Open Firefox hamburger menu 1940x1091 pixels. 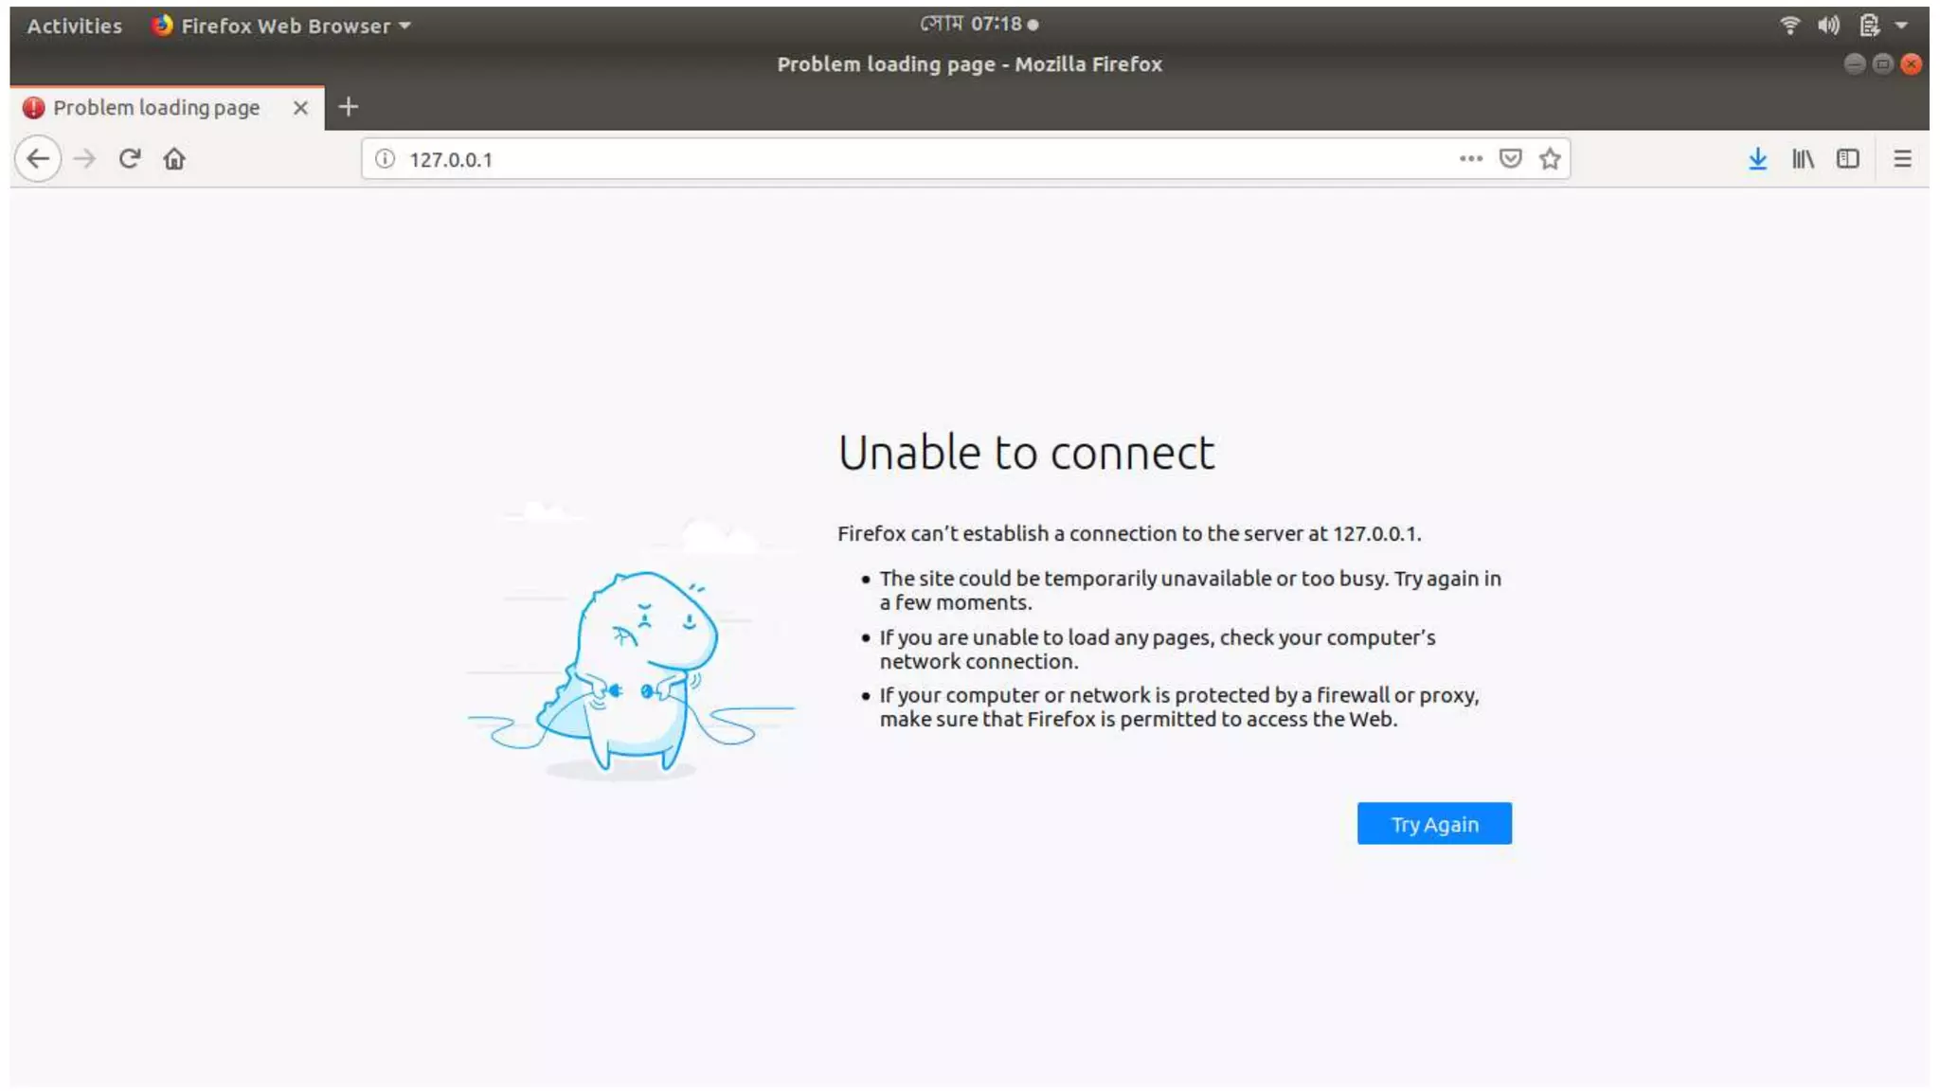click(x=1902, y=159)
